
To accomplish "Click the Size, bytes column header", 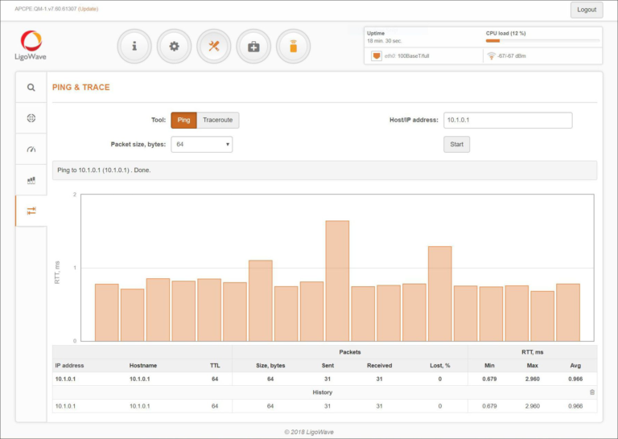I will pos(270,365).
